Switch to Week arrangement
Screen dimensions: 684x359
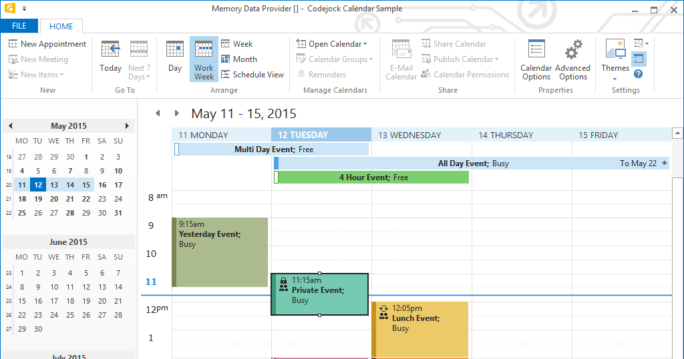[x=237, y=44]
